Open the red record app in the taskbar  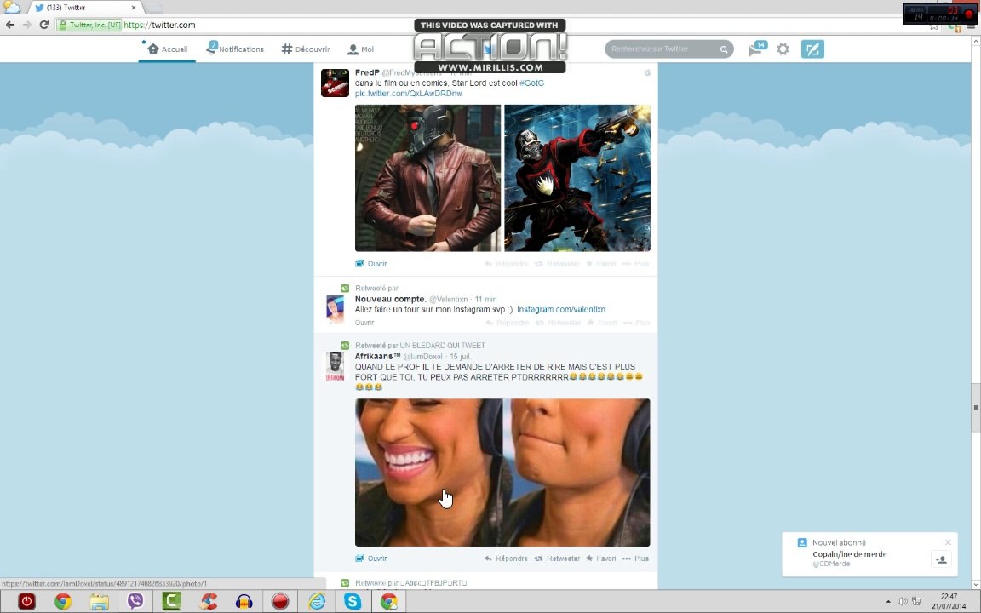[280, 601]
